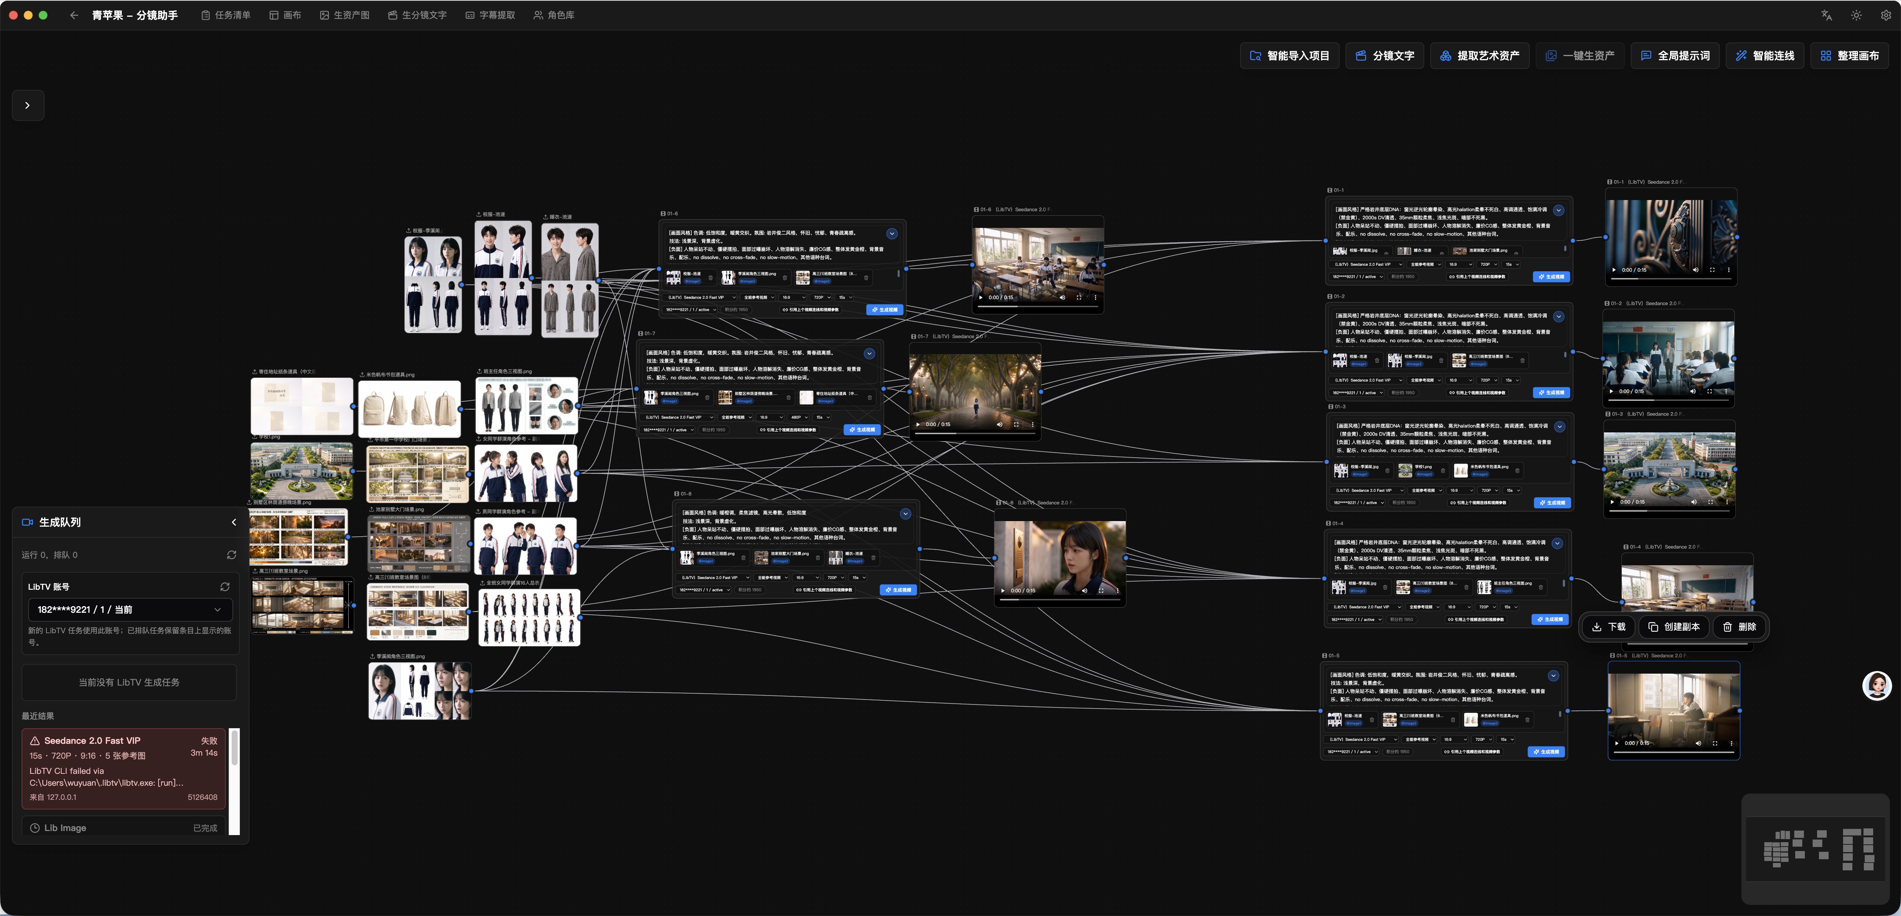This screenshot has width=1901, height=916.
Task: Open the settings gear icon
Action: 1885,15
